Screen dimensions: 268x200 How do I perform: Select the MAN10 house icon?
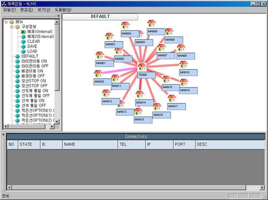(183, 65)
